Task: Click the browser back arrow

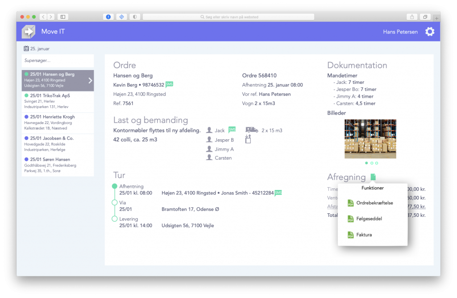Action: [x=43, y=17]
